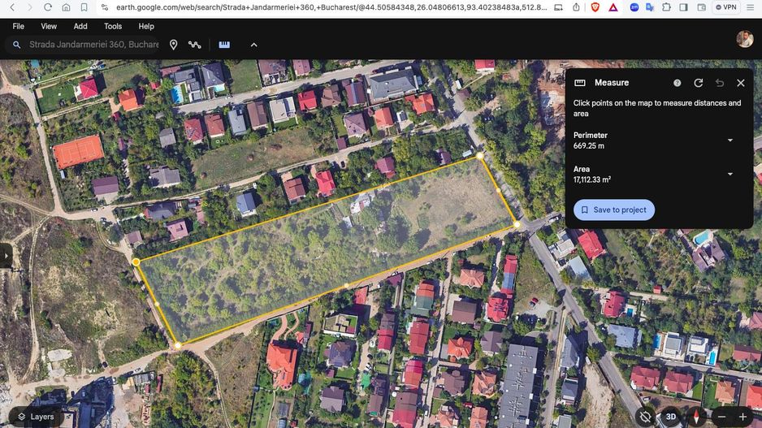762x428 pixels.
Task: Click the compass to reset north
Action: coord(695,417)
